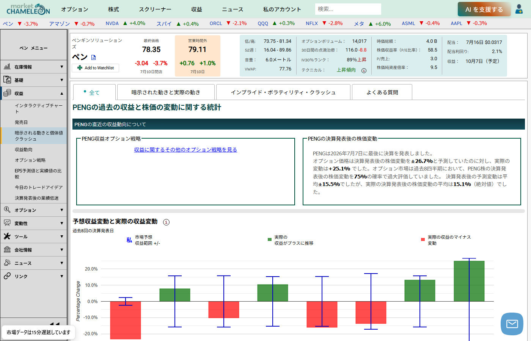The width and height of the screenshot is (531, 341).
Task: Click the 基礎 document icon in sidebar
Action: [7, 80]
